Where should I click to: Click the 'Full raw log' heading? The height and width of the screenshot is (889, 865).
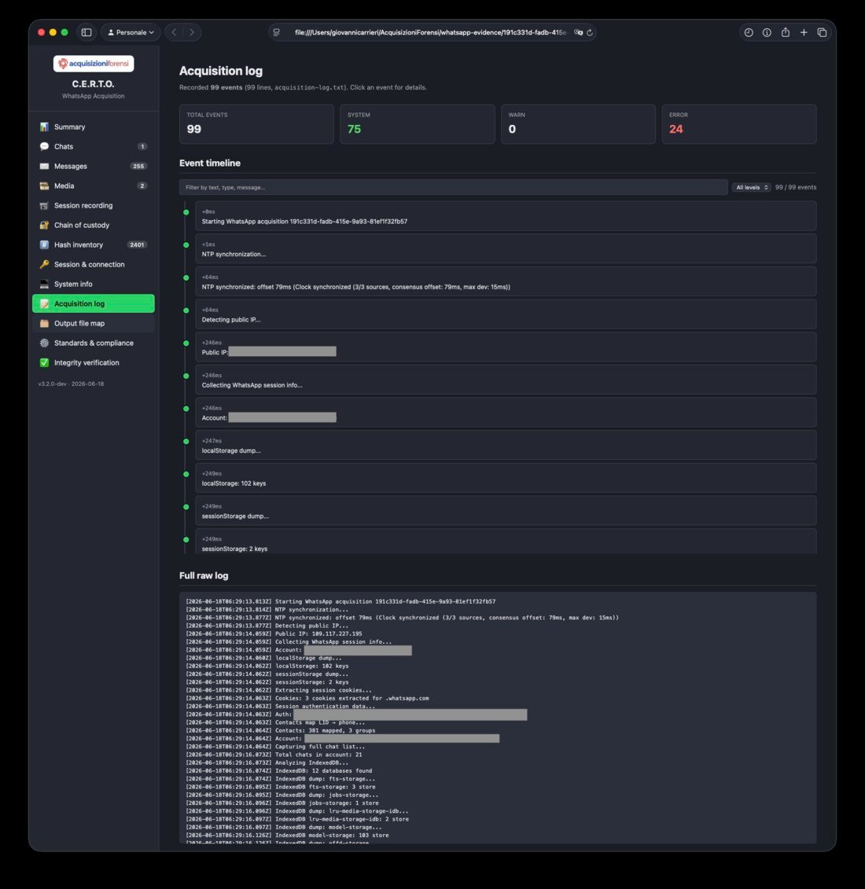204,575
